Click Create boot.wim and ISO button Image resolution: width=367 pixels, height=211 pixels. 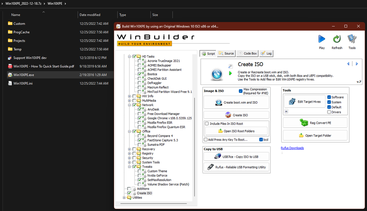click(236, 102)
